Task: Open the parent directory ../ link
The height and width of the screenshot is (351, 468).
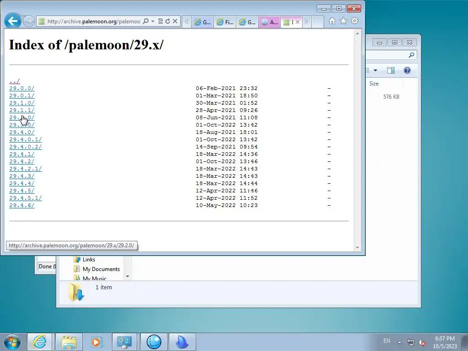Action: [x=15, y=81]
